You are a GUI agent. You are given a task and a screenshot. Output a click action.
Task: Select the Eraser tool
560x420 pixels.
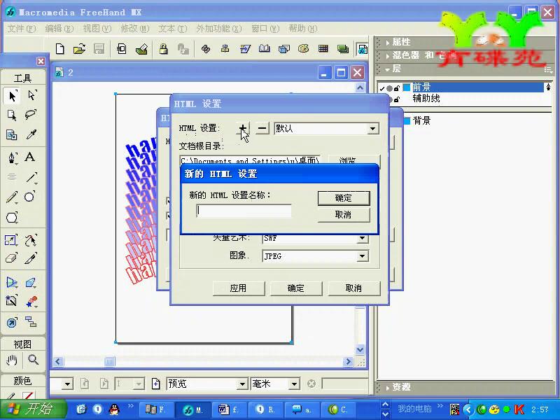point(12,258)
